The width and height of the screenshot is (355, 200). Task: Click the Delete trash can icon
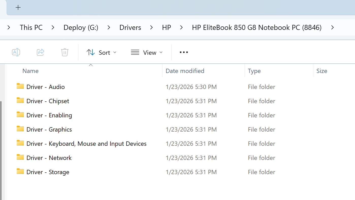click(x=65, y=52)
